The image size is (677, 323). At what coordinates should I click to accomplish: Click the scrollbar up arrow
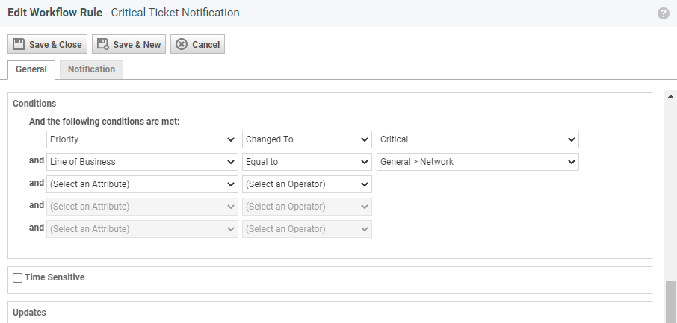click(670, 96)
